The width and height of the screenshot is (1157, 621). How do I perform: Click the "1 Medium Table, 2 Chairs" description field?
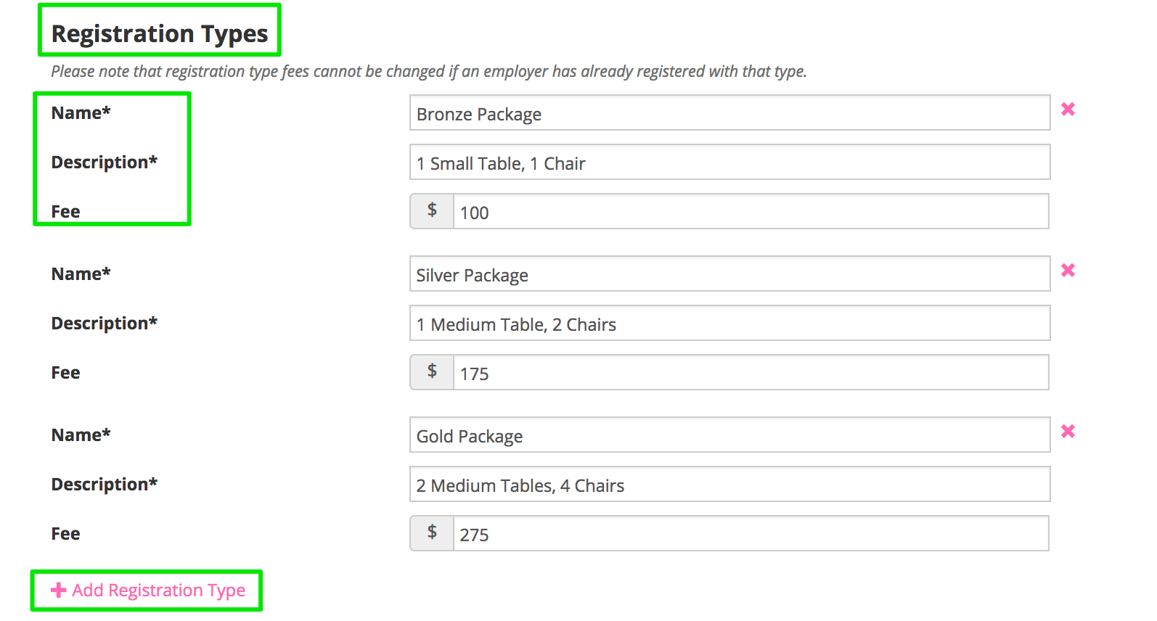[729, 324]
